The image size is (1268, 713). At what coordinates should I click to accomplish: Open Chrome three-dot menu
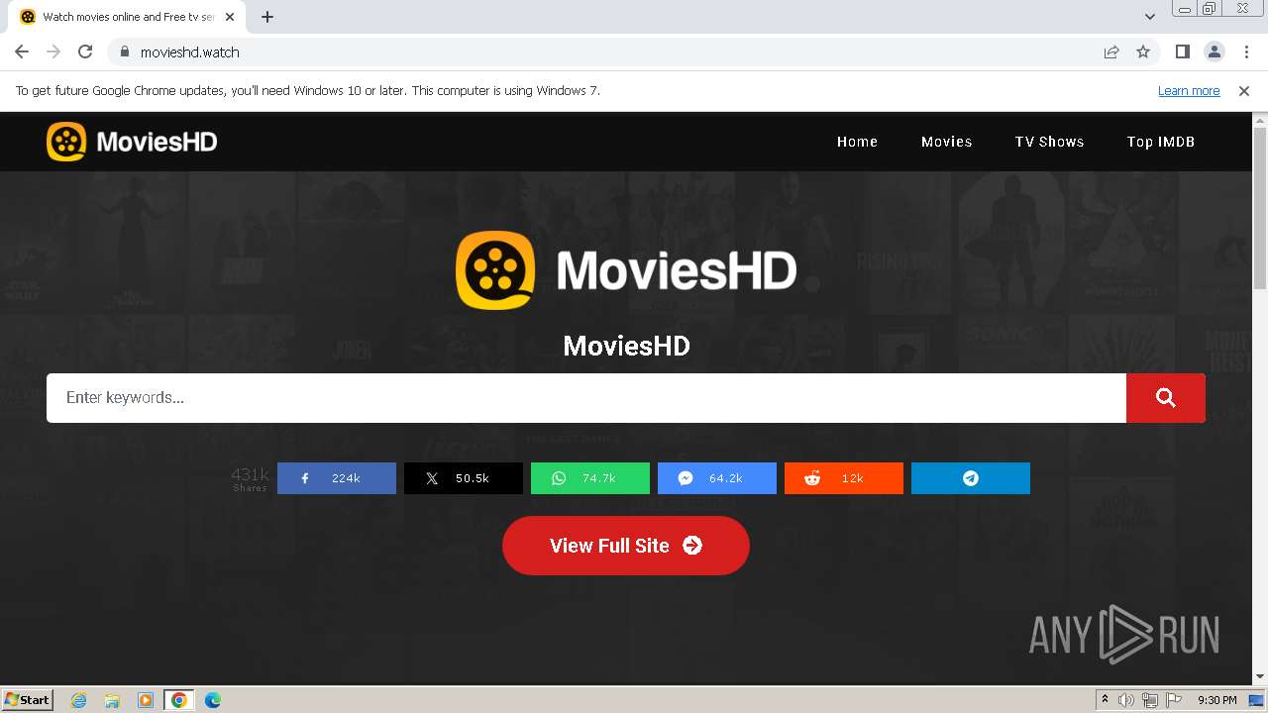click(x=1246, y=51)
